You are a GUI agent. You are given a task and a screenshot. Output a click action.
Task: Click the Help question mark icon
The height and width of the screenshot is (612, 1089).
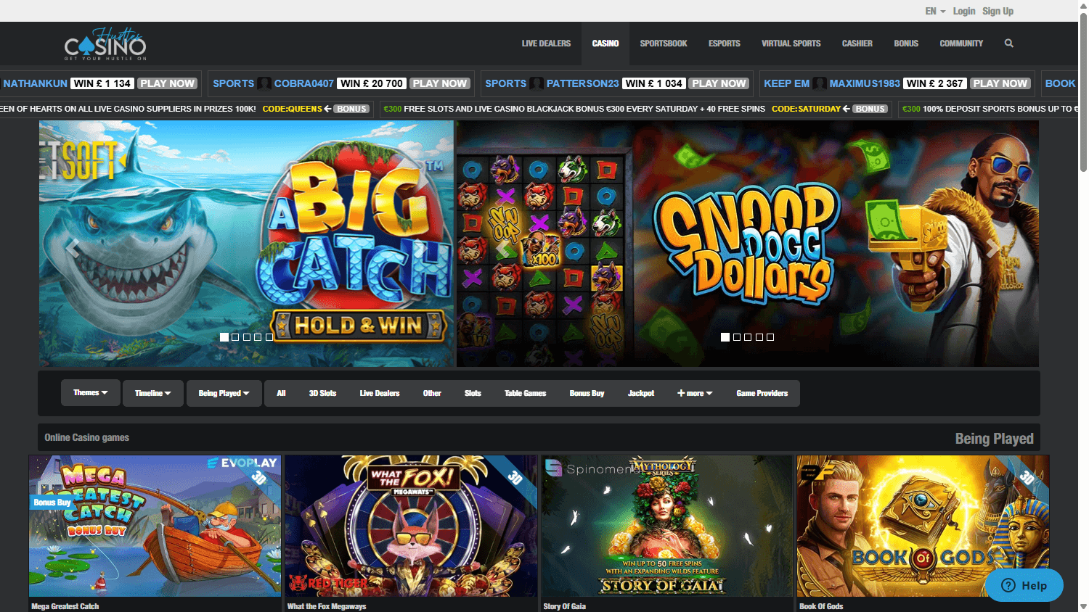tap(1008, 585)
